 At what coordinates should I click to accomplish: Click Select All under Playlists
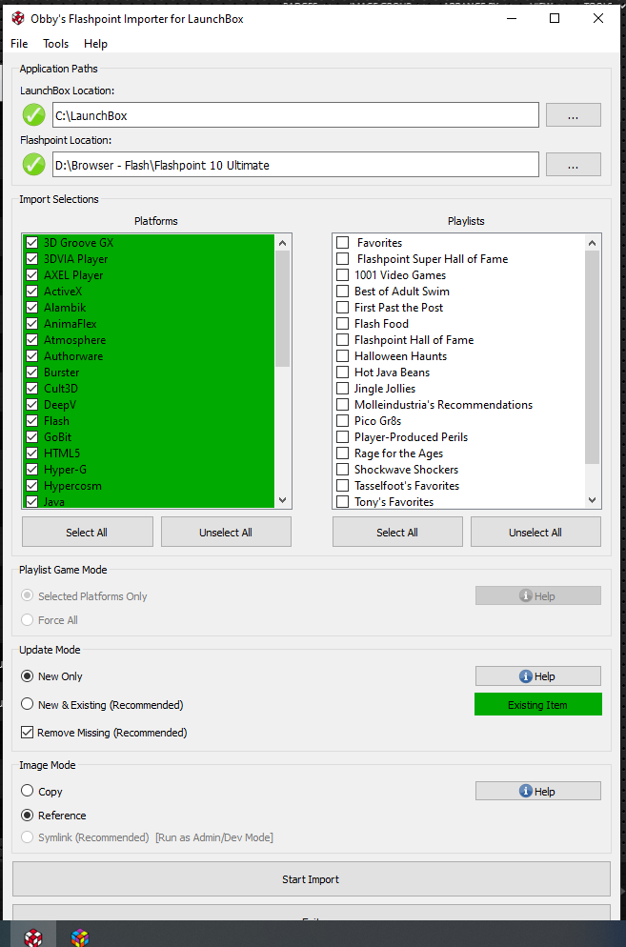pos(397,532)
